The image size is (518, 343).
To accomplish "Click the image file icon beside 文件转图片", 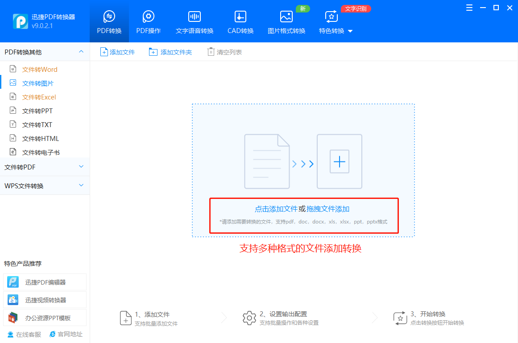I will pos(13,83).
